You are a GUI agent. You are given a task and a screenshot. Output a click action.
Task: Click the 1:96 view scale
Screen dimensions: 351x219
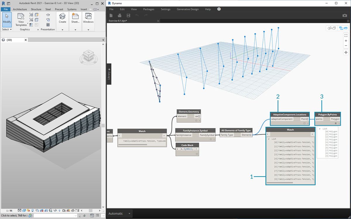(9, 211)
